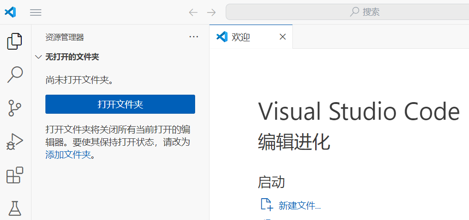
Task: Focus the 搜索 command center box
Action: click(347, 12)
